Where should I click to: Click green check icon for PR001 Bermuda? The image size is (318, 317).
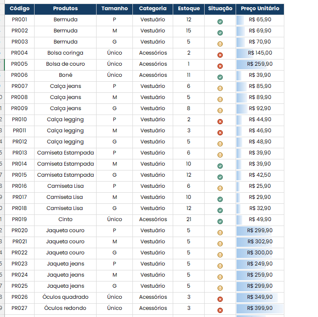220,22
